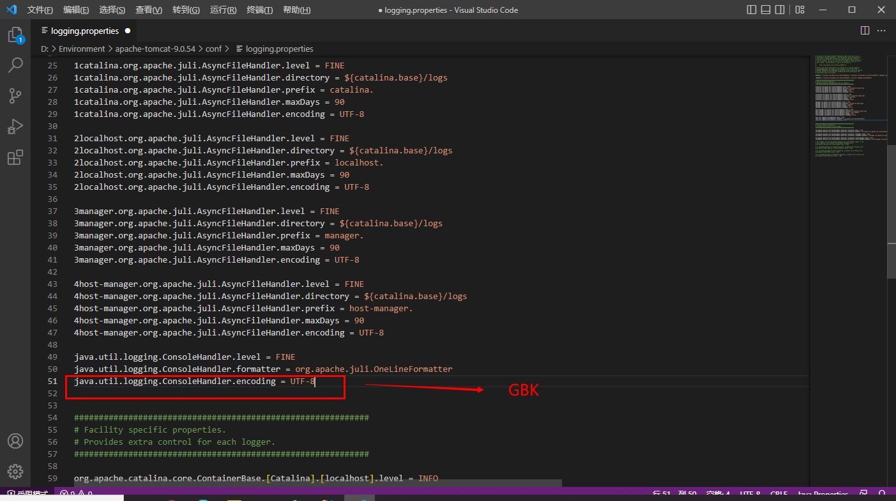Image resolution: width=896 pixels, height=501 pixels.
Task: Open the Explorer view in the activity bar
Action: tap(15, 35)
